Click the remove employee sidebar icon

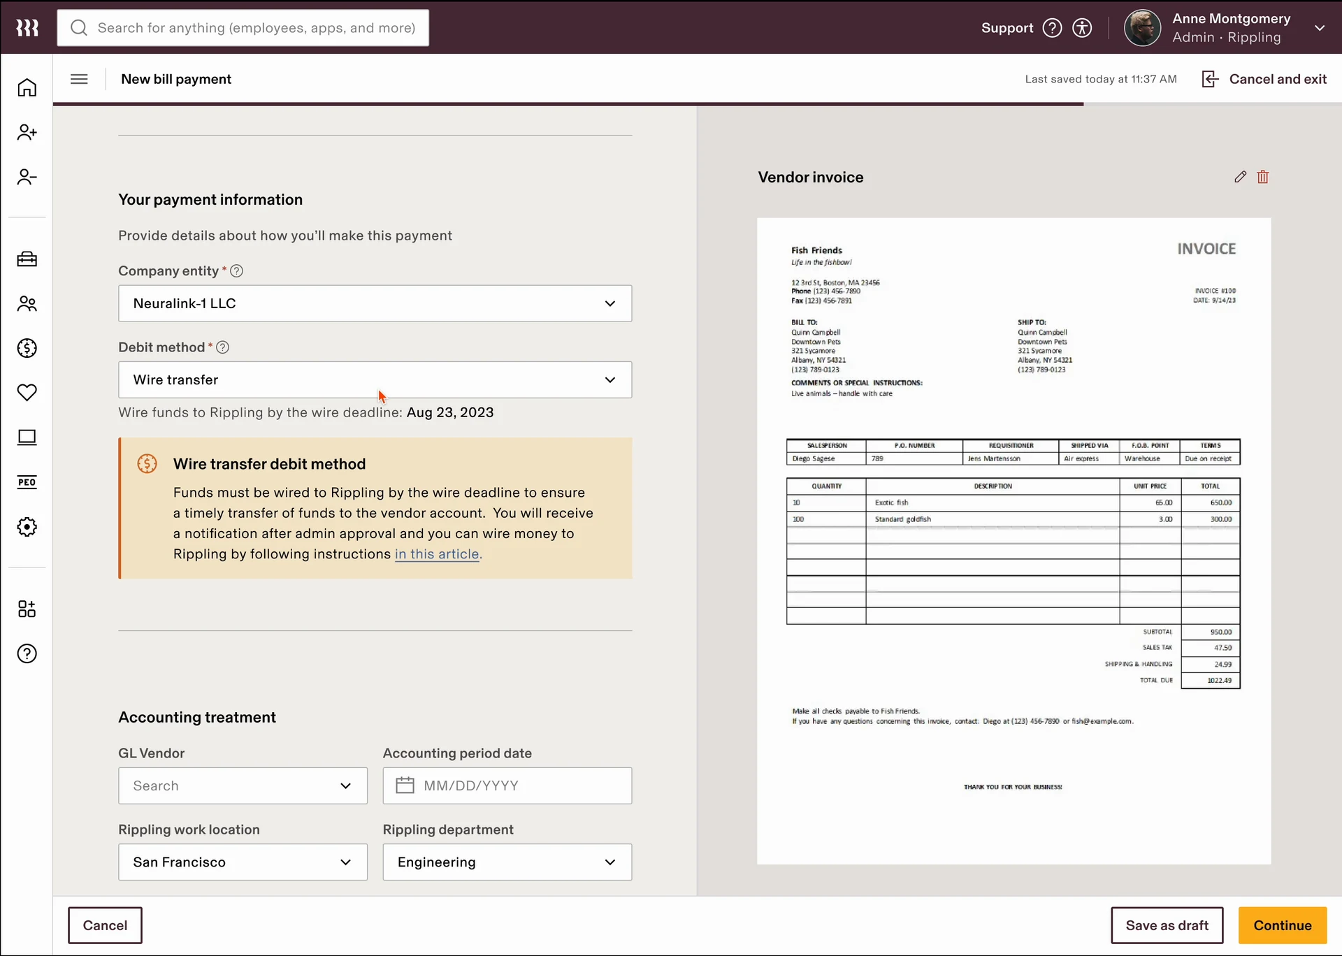(27, 177)
